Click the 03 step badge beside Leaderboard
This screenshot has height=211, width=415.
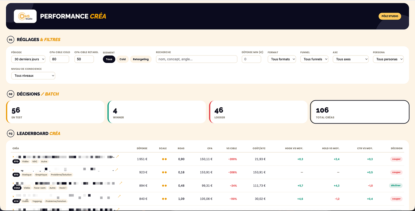coord(11,133)
